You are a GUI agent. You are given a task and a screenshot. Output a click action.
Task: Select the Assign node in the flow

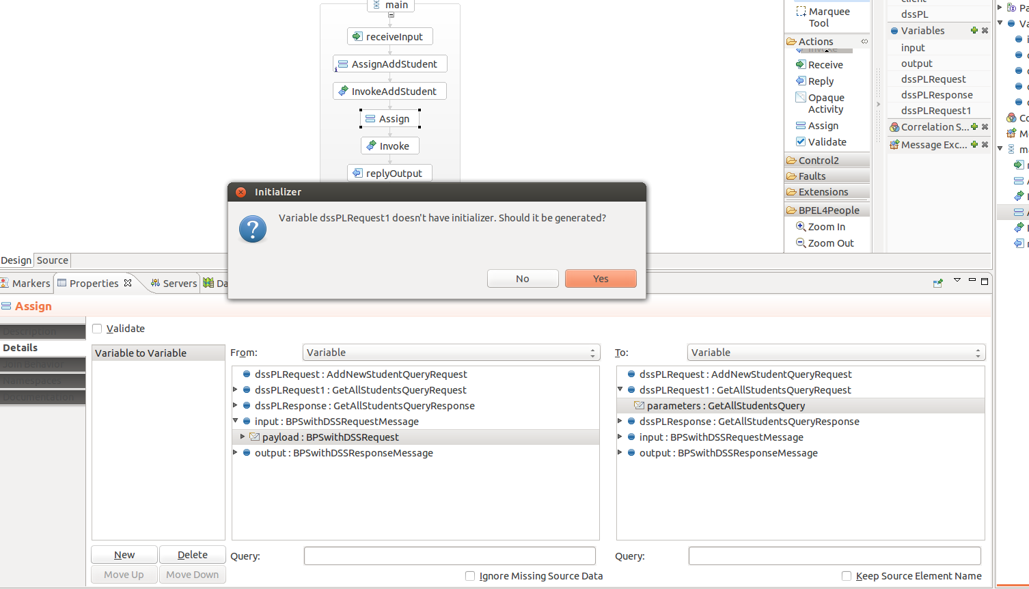tap(390, 119)
